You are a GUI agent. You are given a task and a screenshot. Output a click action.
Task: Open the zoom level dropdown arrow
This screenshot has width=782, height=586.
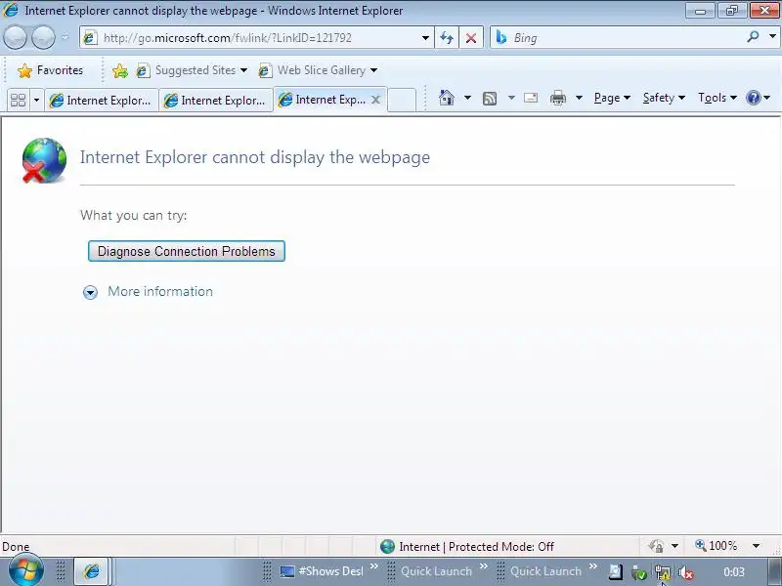point(756,546)
